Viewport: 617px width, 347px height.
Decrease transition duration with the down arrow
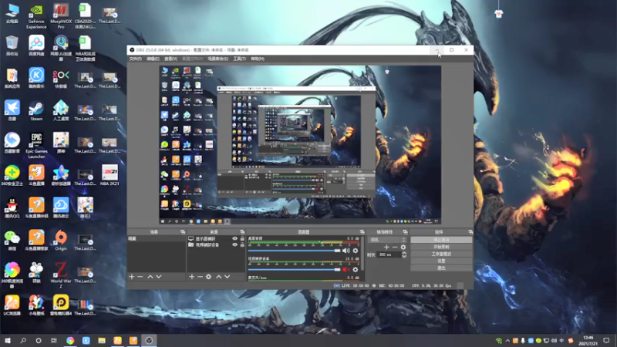(x=404, y=257)
